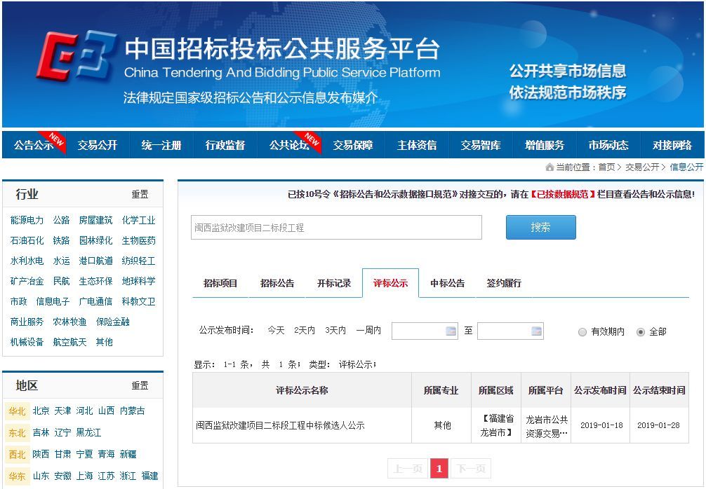
Task: Filter by region 内蒙古
Action: 133,411
